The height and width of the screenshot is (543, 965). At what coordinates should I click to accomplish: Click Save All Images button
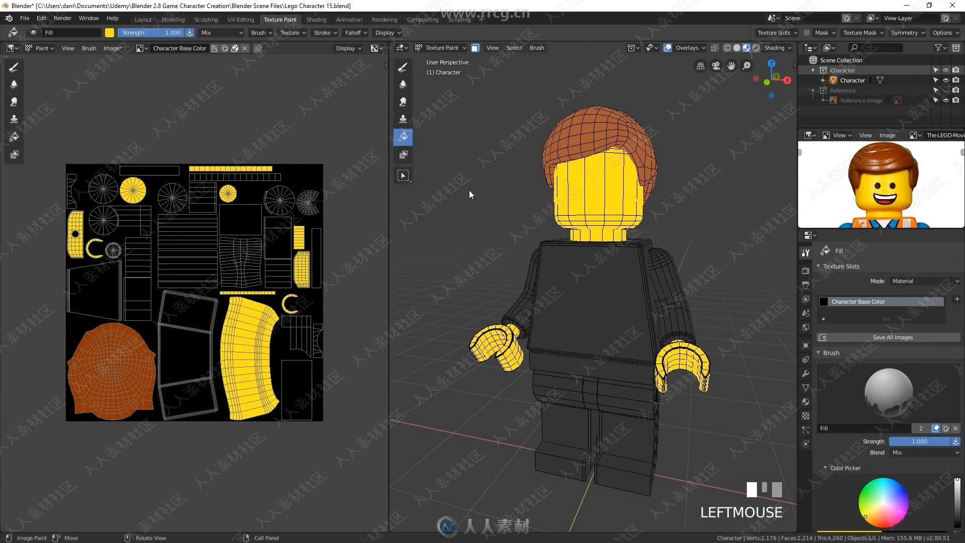coord(888,337)
